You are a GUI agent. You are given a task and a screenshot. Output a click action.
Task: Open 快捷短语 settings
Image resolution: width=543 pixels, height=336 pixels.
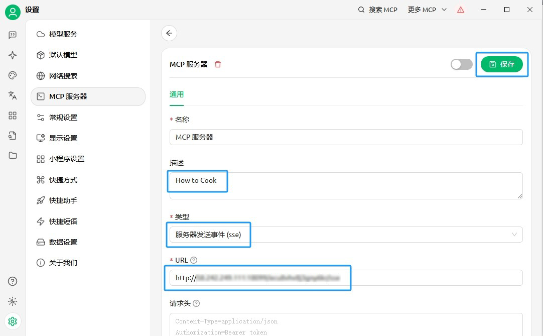[x=88, y=221]
